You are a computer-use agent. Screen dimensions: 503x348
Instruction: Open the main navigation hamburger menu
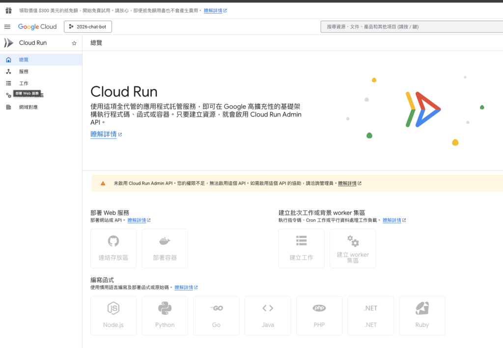[7, 27]
